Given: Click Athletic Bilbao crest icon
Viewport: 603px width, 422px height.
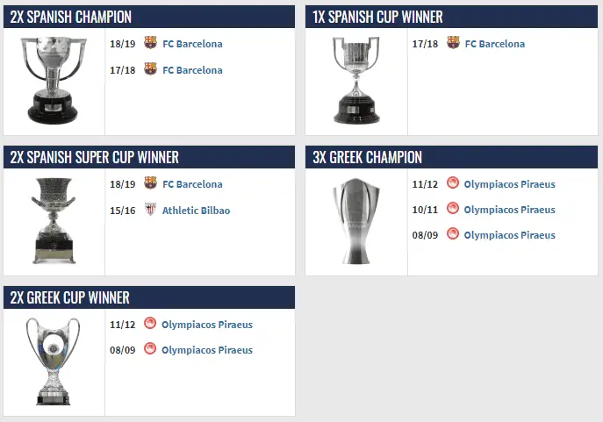Looking at the screenshot, I should click(150, 211).
